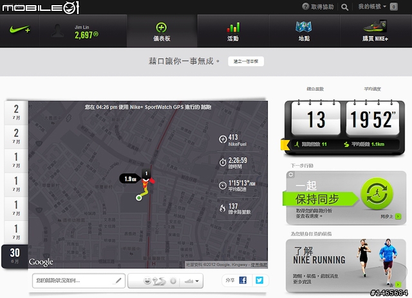The image size is (412, 298).
Task: Click the run notes input field
Action: pyautogui.click(x=79, y=281)
